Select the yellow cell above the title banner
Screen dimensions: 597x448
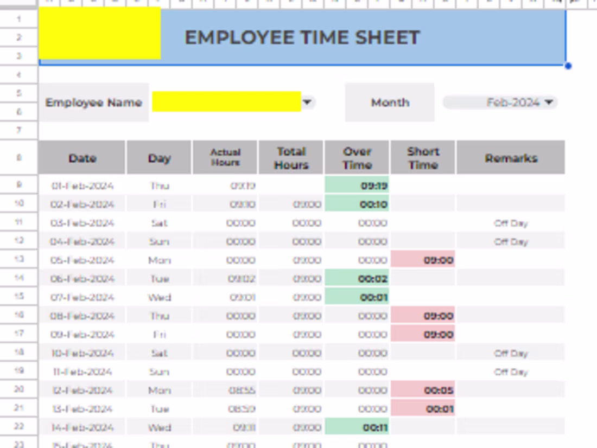(x=99, y=33)
